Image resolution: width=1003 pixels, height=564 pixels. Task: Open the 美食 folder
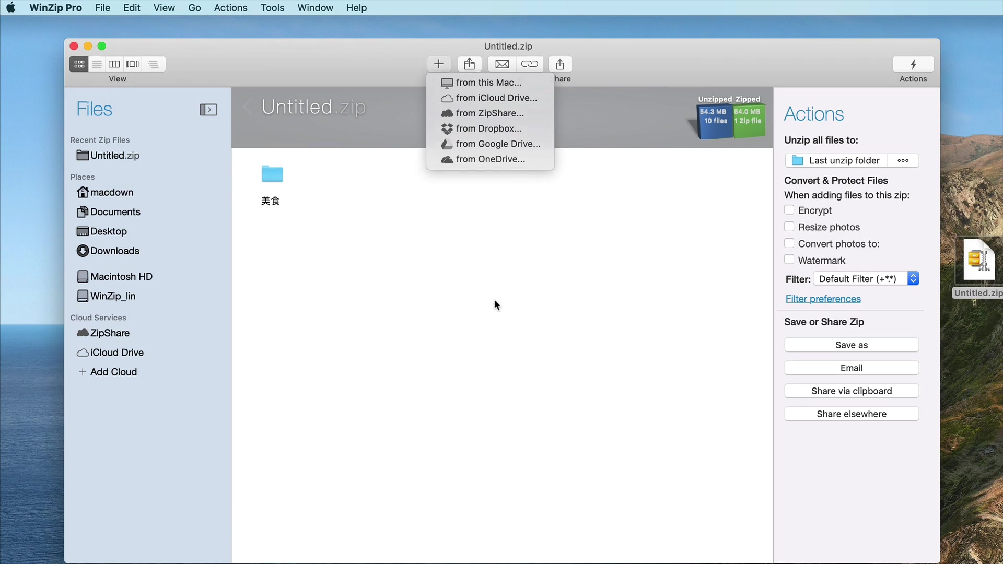click(x=272, y=174)
